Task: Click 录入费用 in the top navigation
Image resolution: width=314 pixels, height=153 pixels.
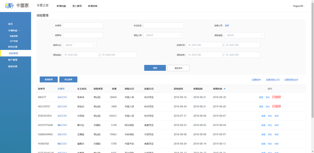Action: click(77, 6)
